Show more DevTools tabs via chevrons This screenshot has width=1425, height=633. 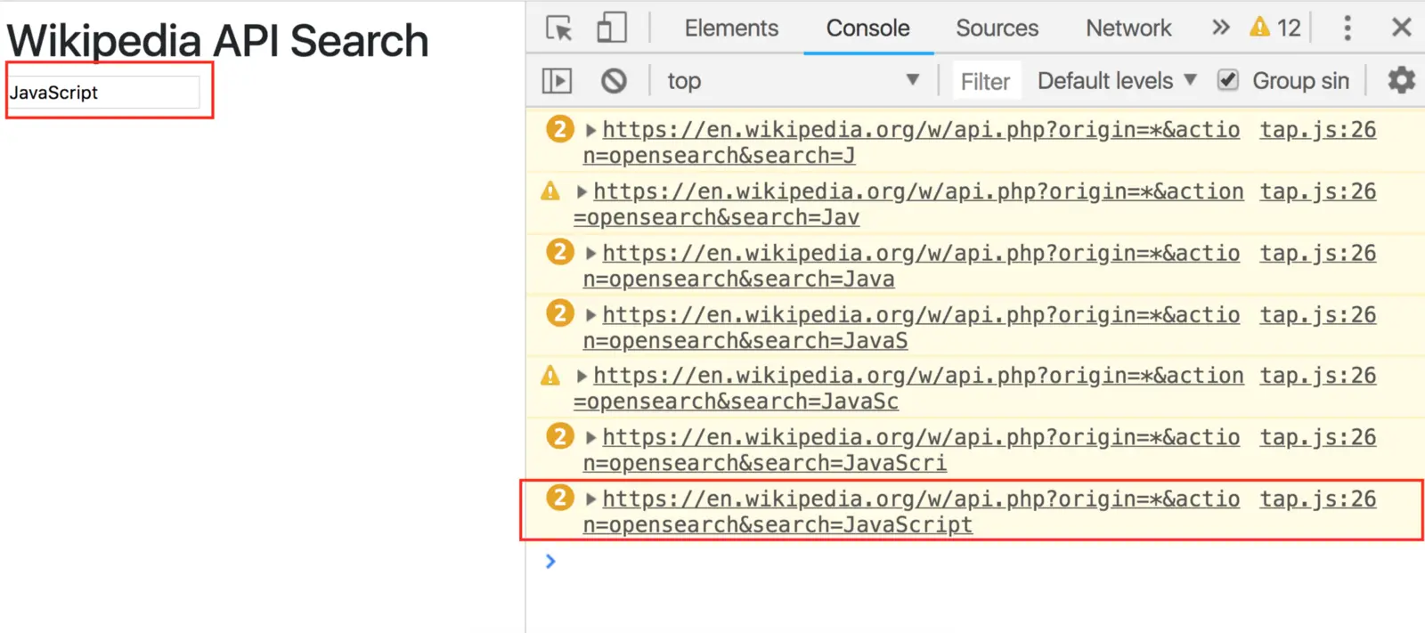click(1221, 28)
